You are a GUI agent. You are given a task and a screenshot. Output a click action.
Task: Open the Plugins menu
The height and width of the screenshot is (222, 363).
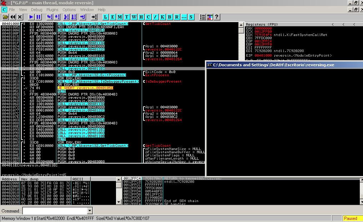[x=52, y=10]
